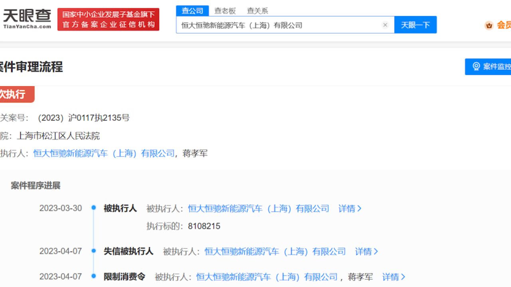Viewport: 511px width, 287px height.
Task: Click the 天眼一下 search button
Action: (416, 25)
